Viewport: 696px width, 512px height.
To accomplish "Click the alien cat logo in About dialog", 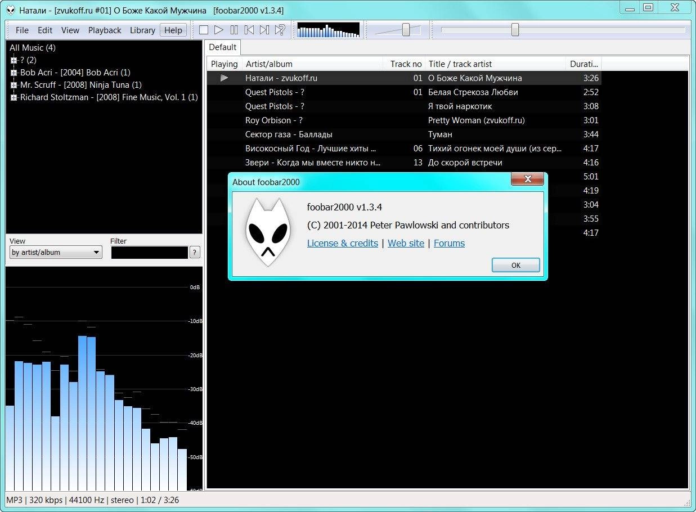I will click(268, 232).
